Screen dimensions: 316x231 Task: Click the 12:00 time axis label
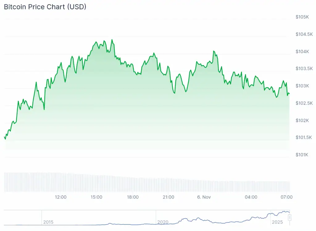point(60,197)
